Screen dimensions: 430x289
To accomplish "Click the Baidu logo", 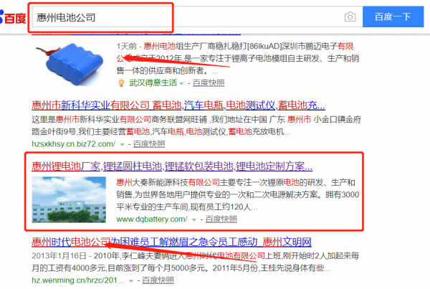I will pyautogui.click(x=13, y=17).
